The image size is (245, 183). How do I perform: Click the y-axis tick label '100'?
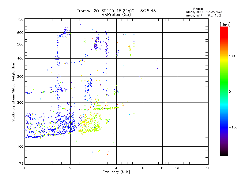point(20,147)
